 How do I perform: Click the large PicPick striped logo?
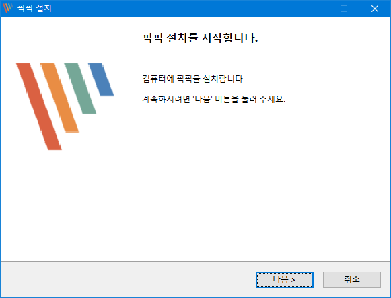tap(65, 106)
